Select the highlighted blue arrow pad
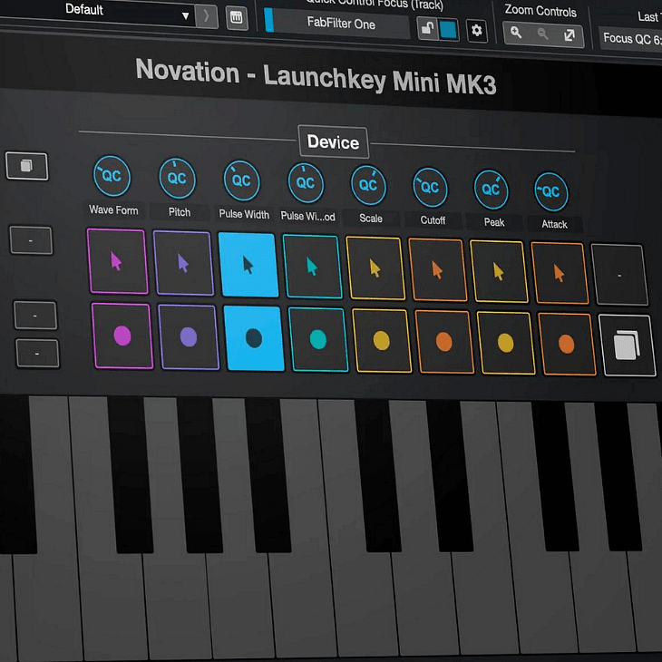662x662 pixels. 248,265
